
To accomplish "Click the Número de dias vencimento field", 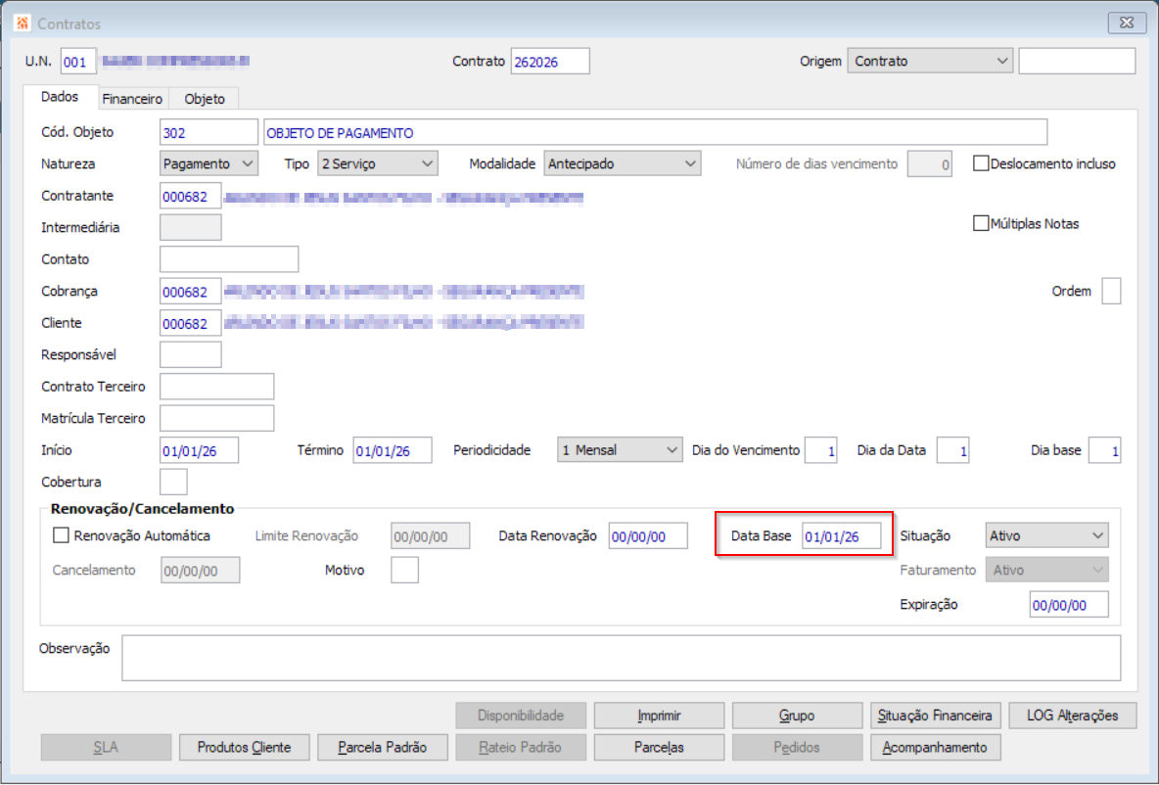I will coord(930,164).
